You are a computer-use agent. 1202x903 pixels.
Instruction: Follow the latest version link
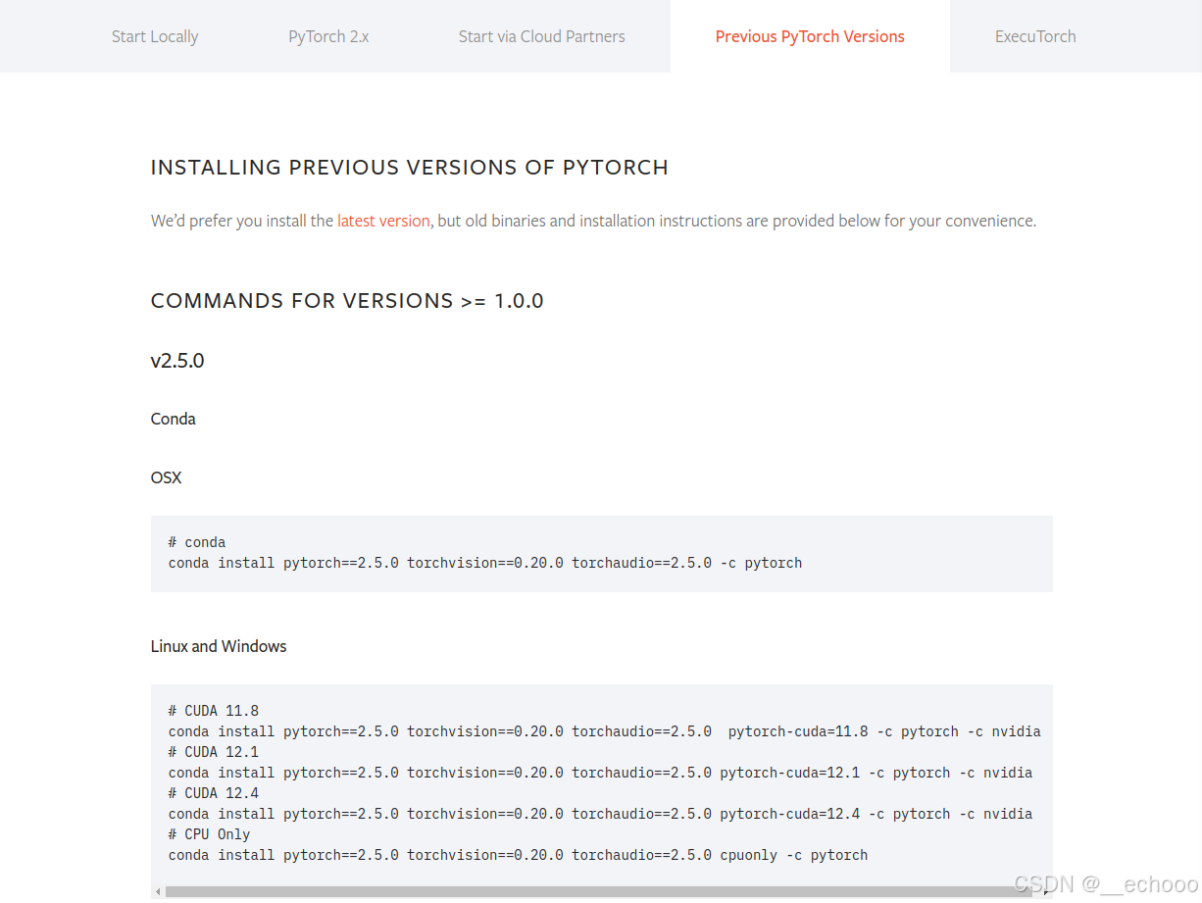pyautogui.click(x=383, y=221)
